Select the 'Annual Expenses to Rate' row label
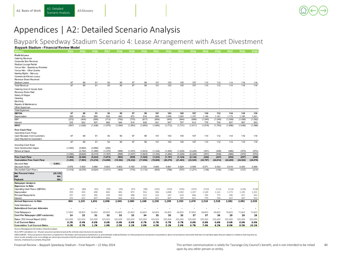Screen dimensions: 362x256 [x=28, y=201]
